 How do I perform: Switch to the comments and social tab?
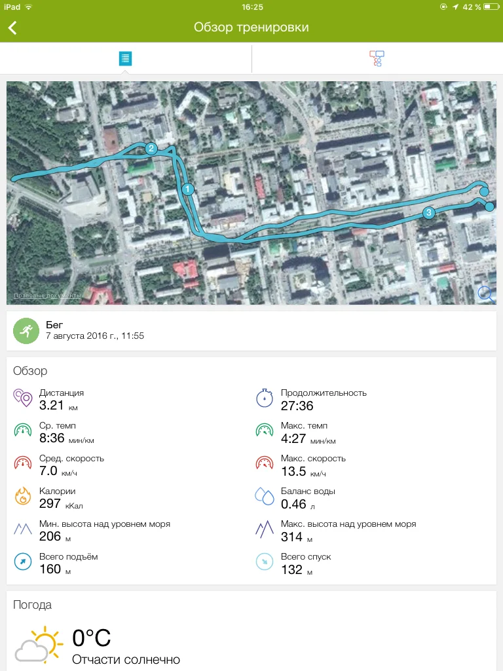[377, 58]
